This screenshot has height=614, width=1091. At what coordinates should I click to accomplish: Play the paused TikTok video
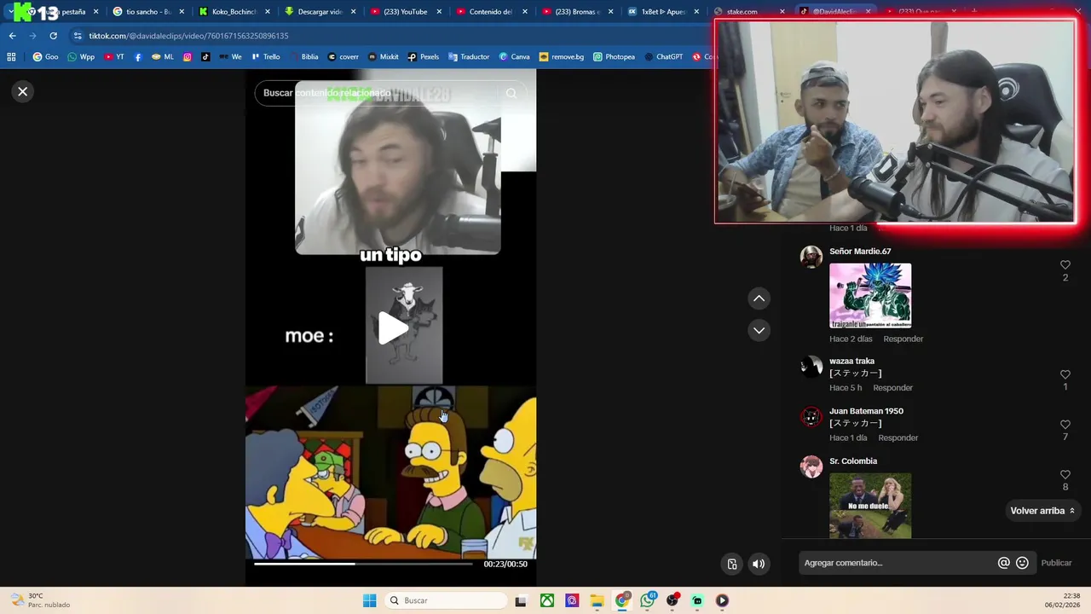[x=391, y=328]
